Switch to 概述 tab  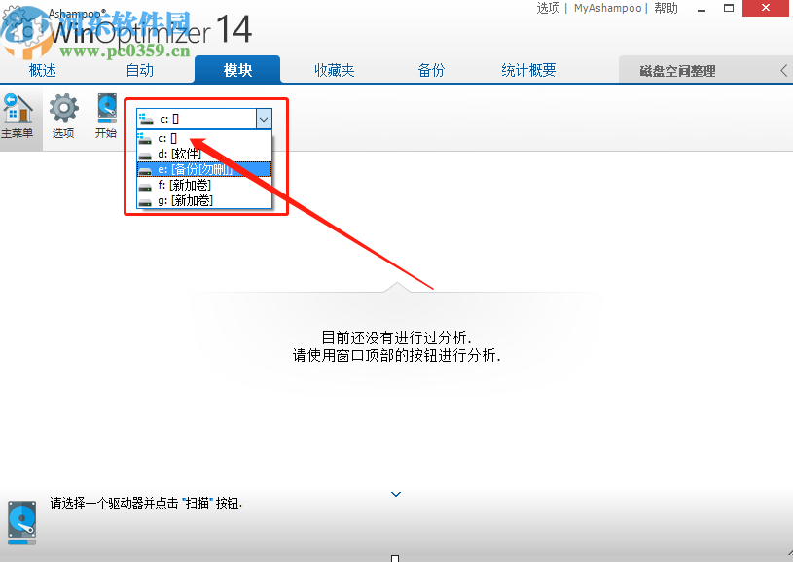43,70
